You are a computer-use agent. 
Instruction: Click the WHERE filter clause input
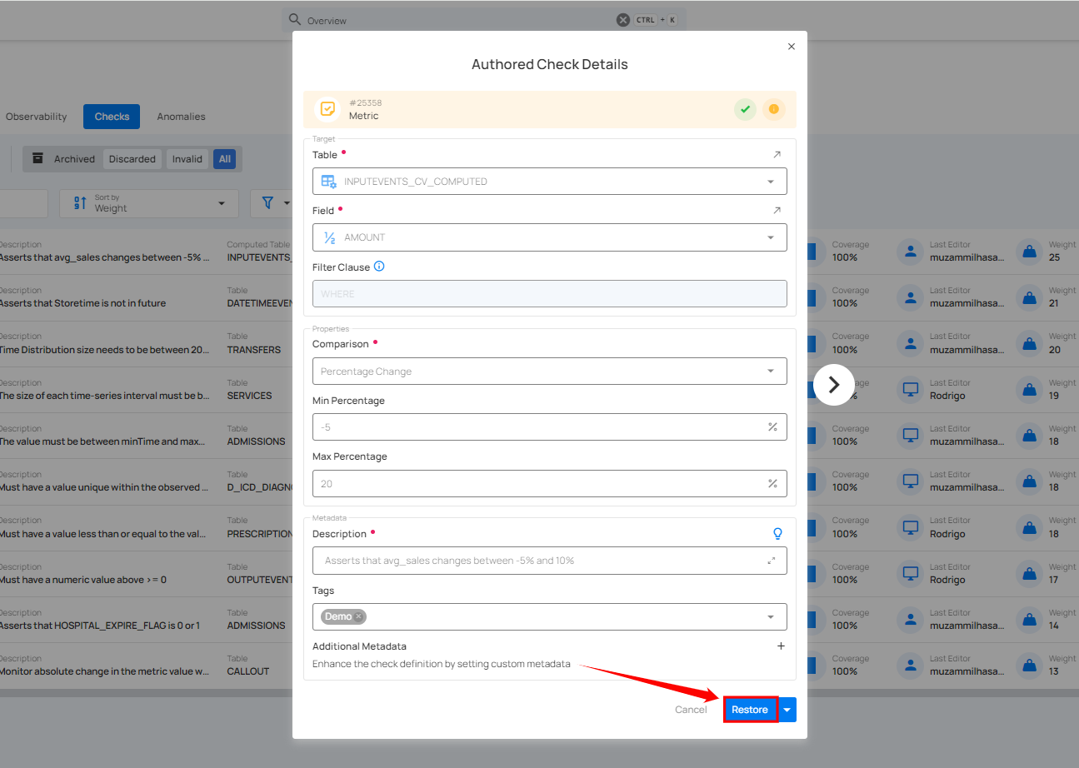[550, 294]
